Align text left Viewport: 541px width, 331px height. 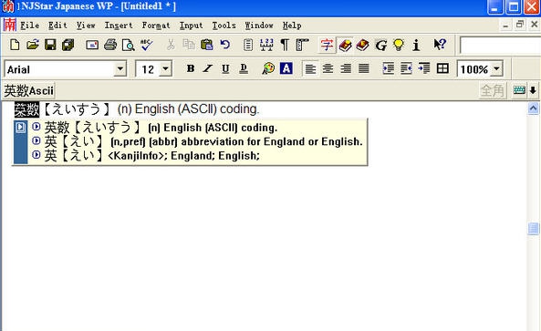pyautogui.click(x=310, y=69)
